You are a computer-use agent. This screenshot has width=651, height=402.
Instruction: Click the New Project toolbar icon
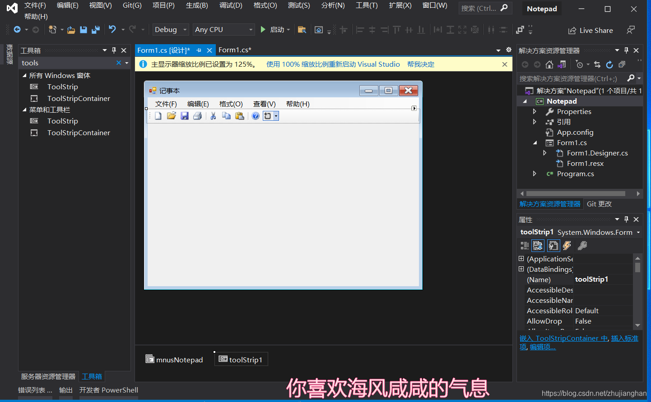pos(52,30)
